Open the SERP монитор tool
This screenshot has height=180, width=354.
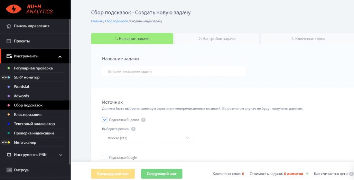click(27, 77)
